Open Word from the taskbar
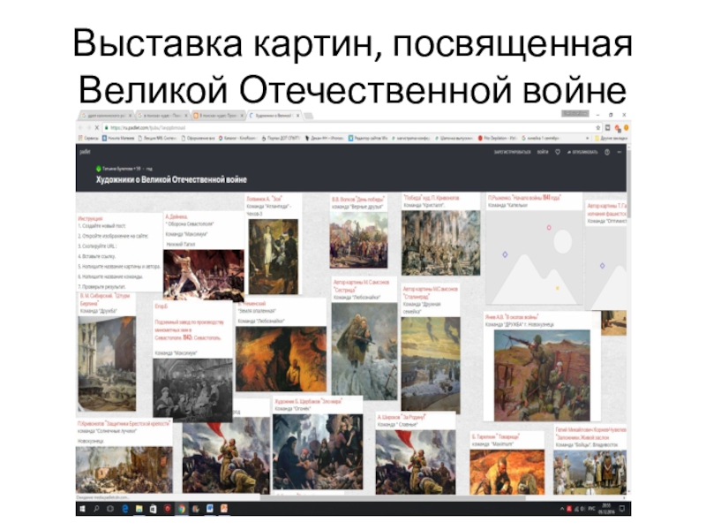Screen dimensions: 706x530 click(x=210, y=509)
